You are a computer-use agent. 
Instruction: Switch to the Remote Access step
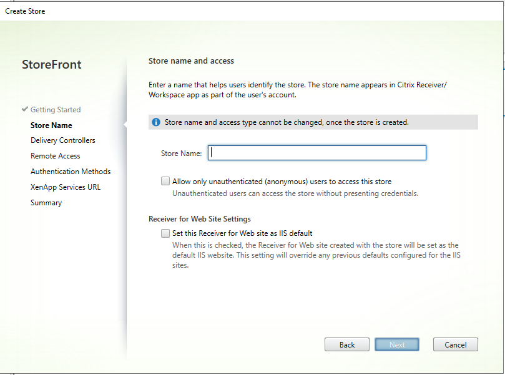point(56,156)
